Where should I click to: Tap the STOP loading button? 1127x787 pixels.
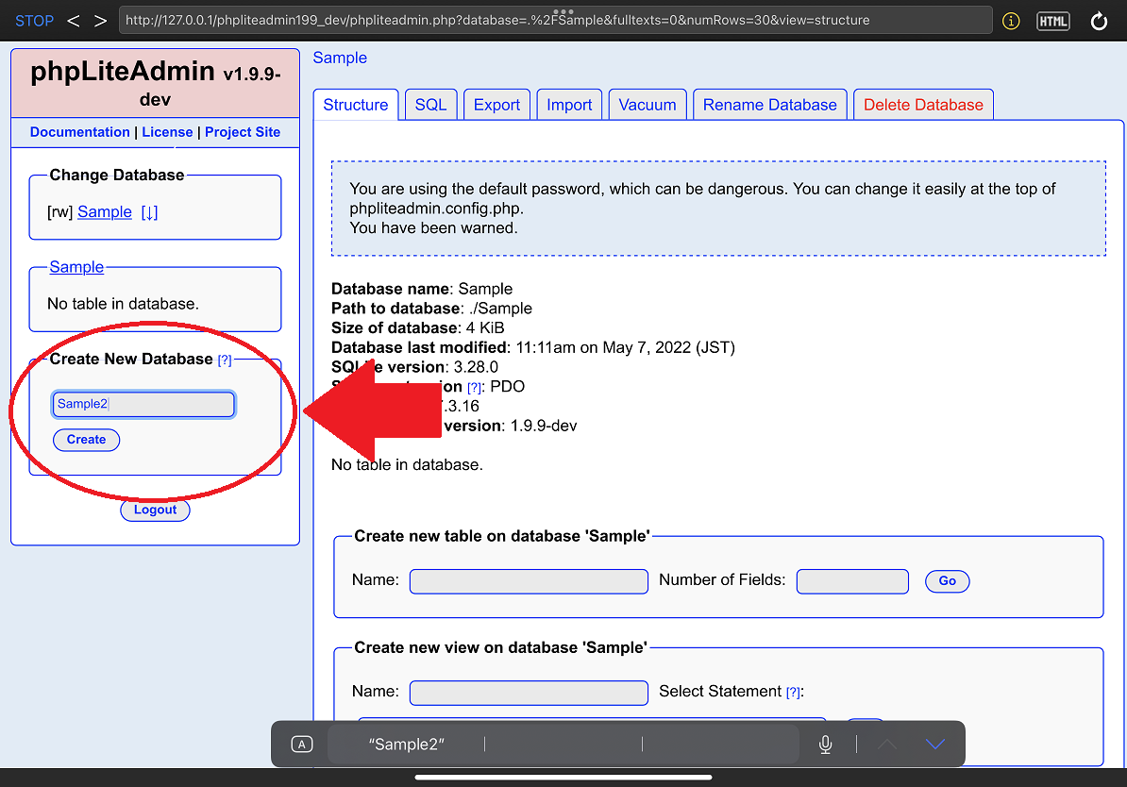click(34, 21)
